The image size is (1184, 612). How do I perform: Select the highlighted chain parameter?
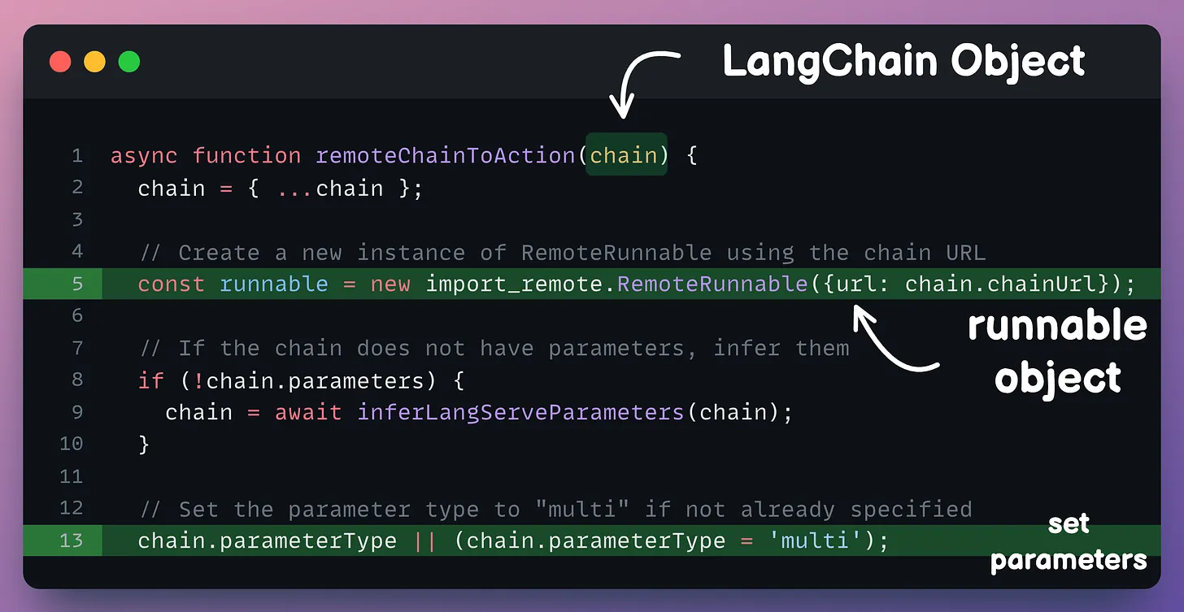(x=625, y=155)
